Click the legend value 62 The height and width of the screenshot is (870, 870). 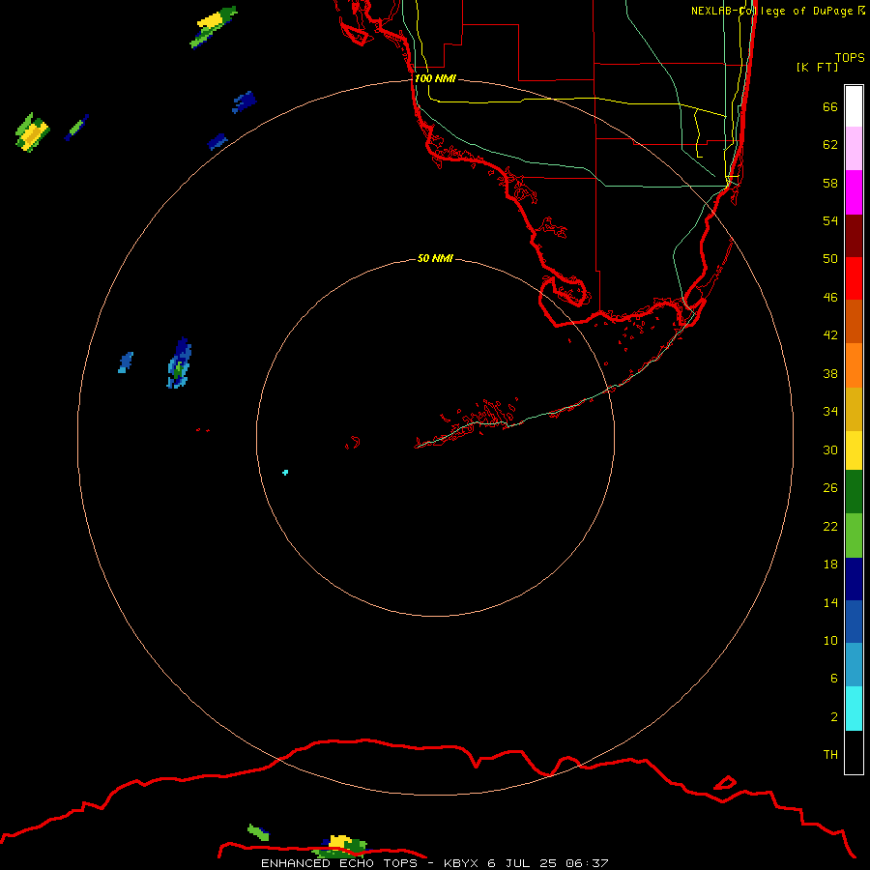click(x=830, y=145)
